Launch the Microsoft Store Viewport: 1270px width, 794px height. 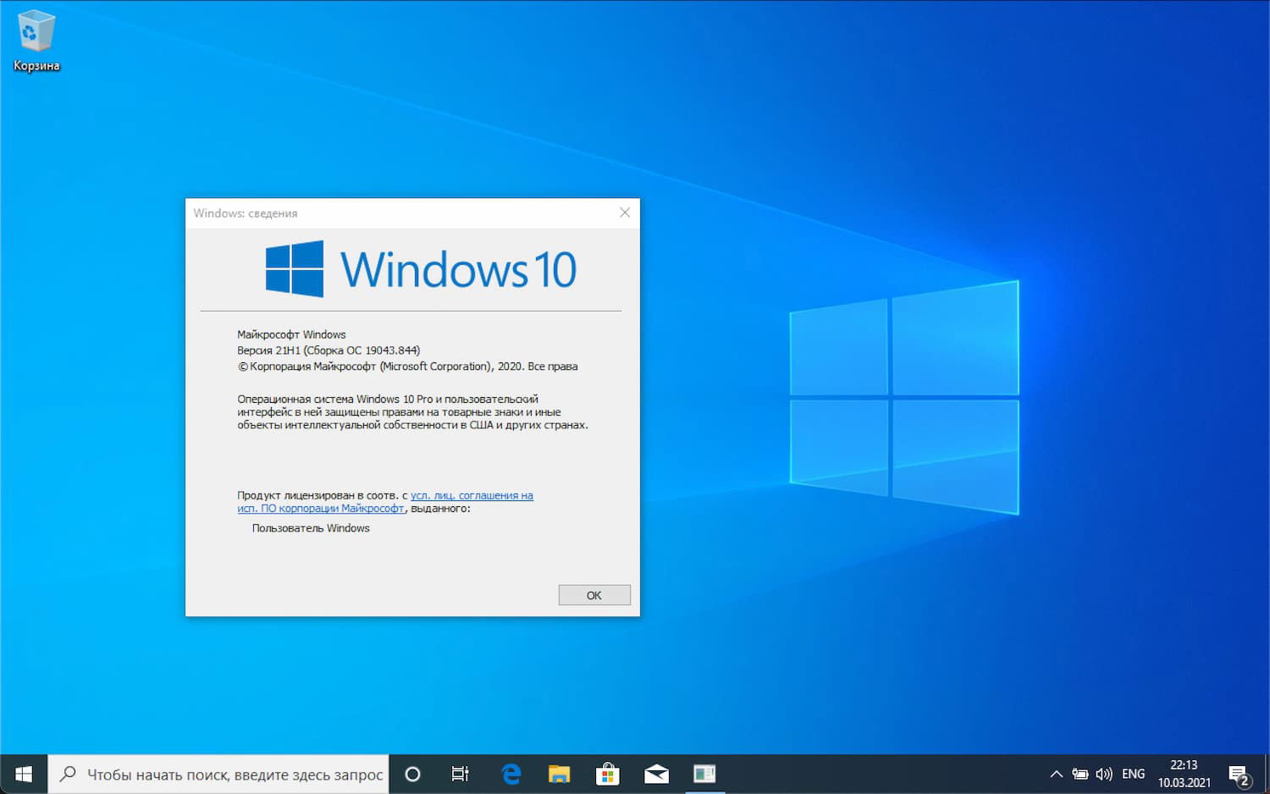coord(608,773)
